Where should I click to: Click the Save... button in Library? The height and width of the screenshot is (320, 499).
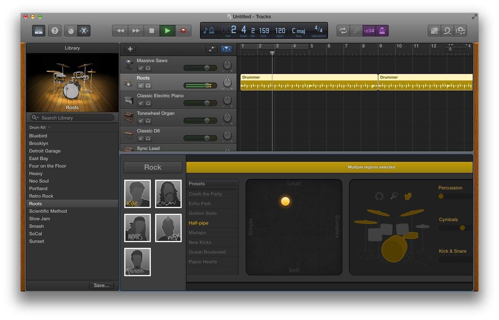coord(101,285)
